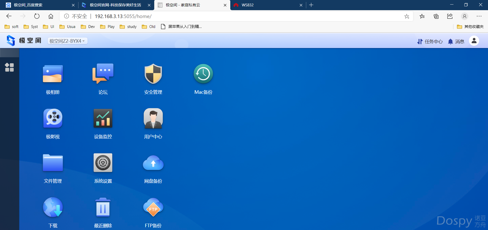The width and height of the screenshot is (488, 230).
Task: Open browser collections
Action: pyautogui.click(x=436, y=16)
